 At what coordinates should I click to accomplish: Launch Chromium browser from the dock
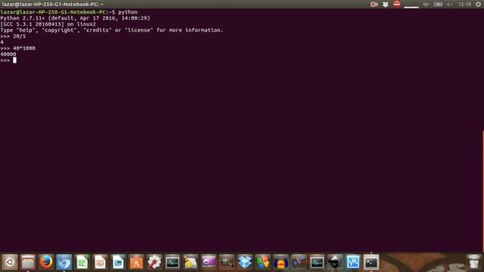click(64, 262)
